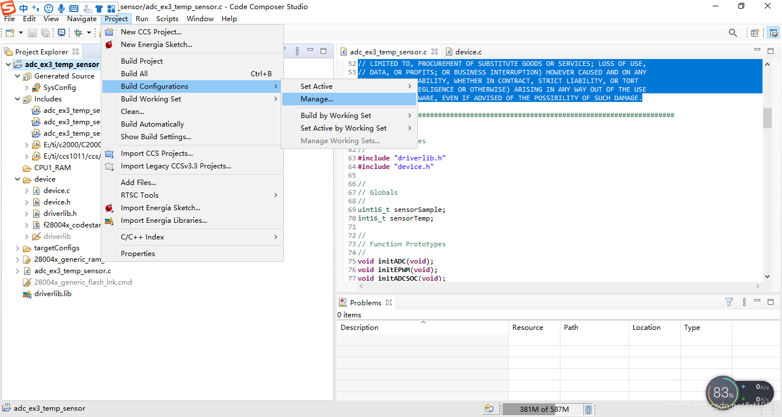The width and height of the screenshot is (782, 417).
Task: Click the New file toolbar icon
Action: 10,33
